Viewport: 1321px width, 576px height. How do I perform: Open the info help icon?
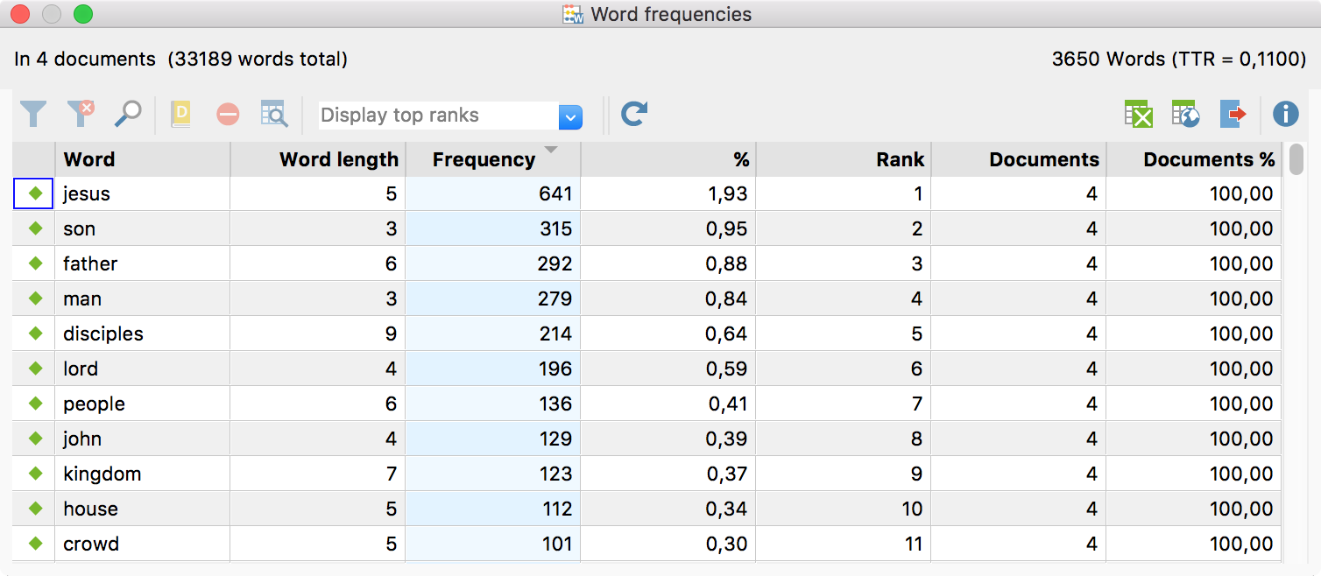click(x=1285, y=115)
